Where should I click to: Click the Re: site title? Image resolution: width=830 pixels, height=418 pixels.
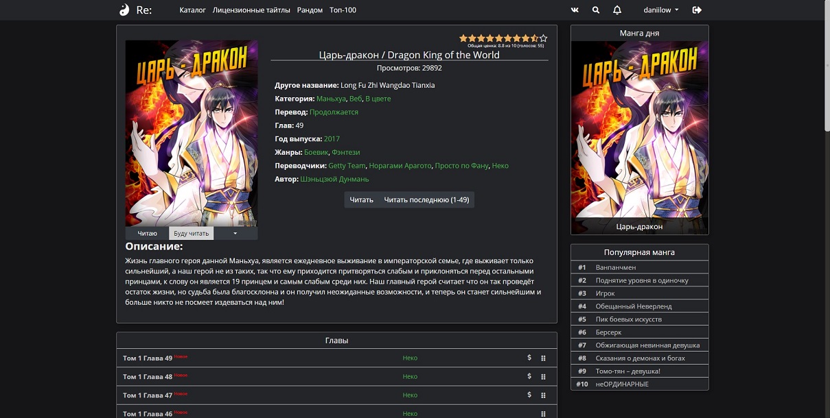click(144, 10)
